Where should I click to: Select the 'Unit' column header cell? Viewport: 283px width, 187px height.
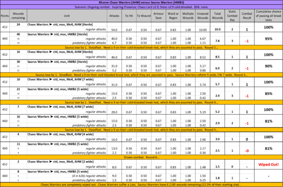tap(67, 16)
